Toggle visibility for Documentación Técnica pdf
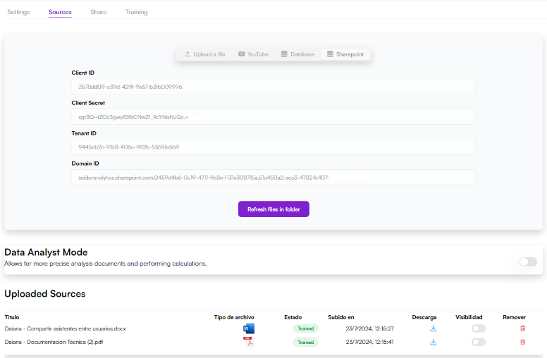Screen dimensions: 547x358 click(x=479, y=342)
